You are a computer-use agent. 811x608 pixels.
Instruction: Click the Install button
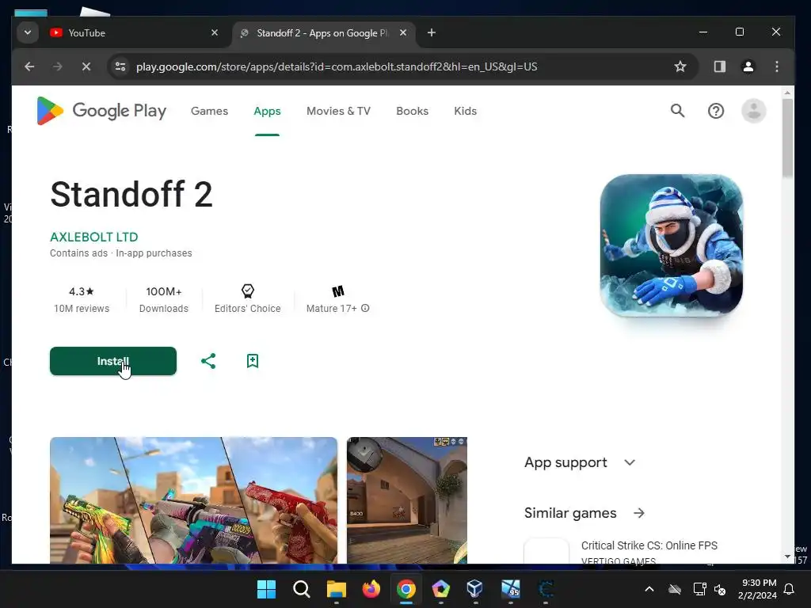click(x=113, y=361)
